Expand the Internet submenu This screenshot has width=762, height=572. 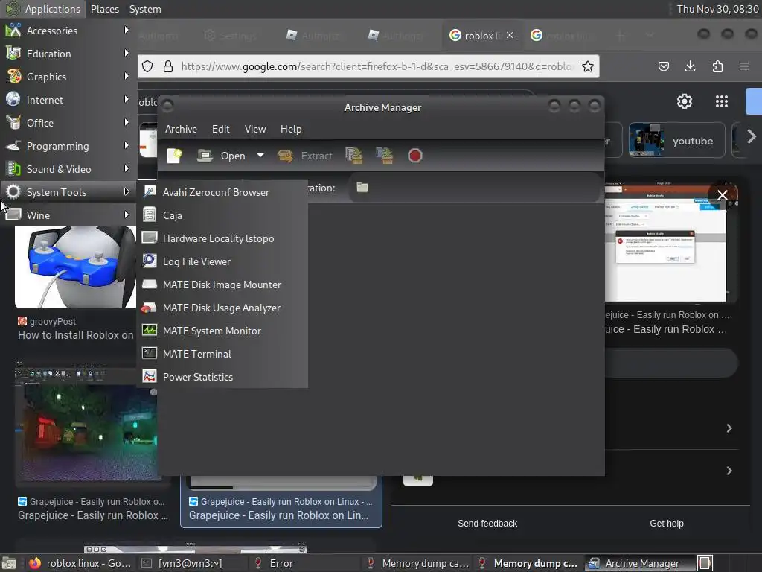(x=68, y=100)
